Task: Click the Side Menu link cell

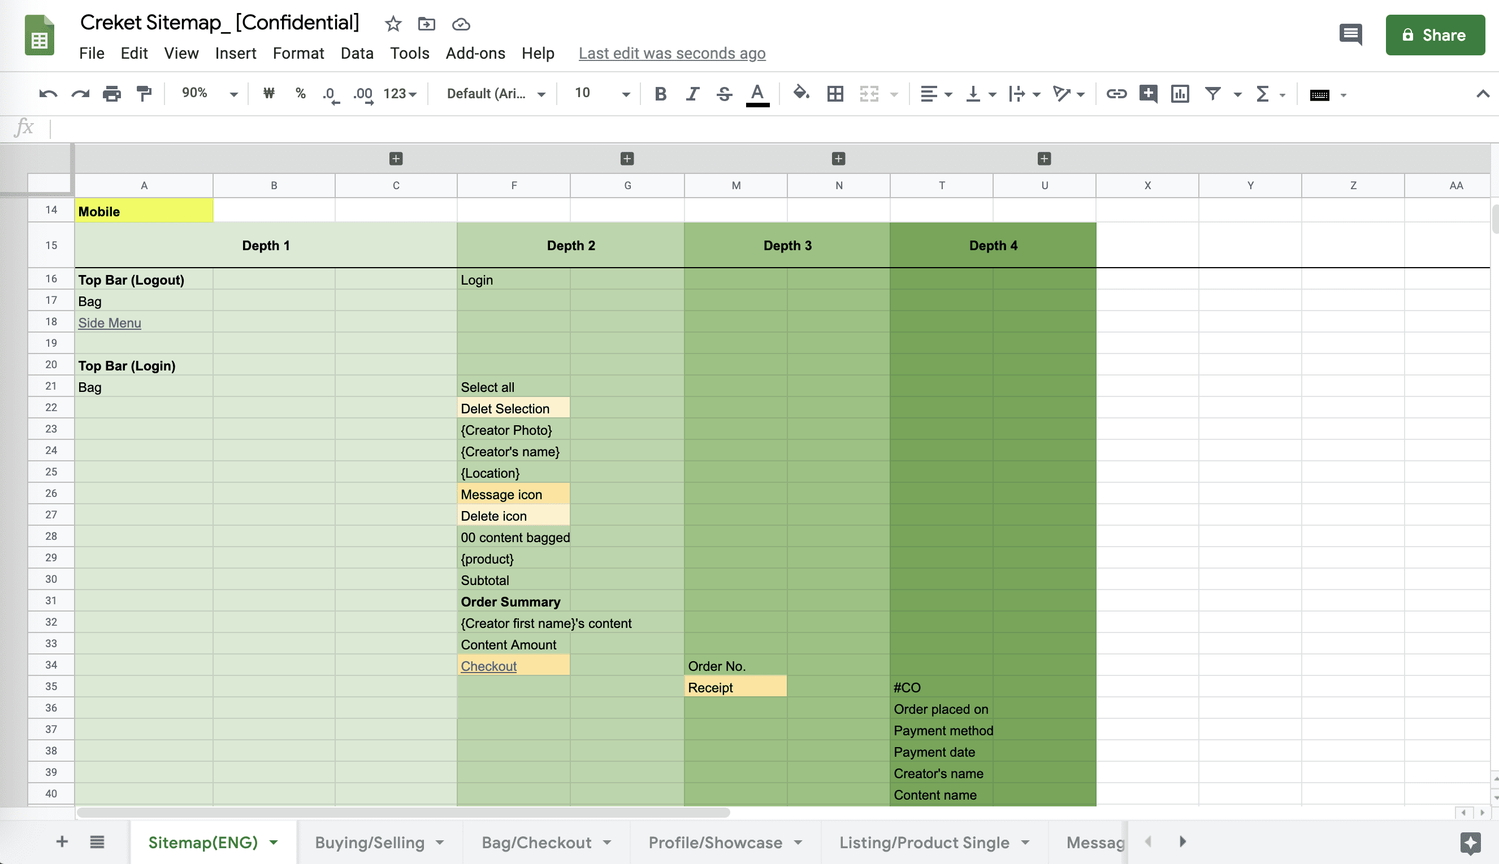Action: [x=144, y=323]
